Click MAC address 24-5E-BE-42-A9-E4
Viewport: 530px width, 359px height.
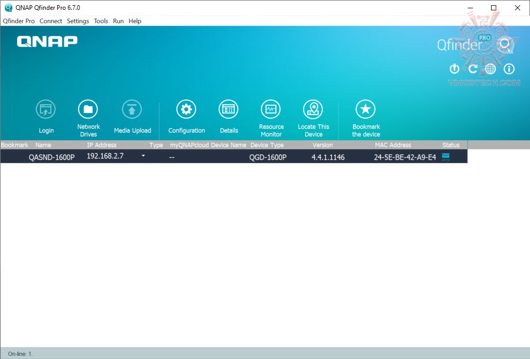(x=405, y=157)
